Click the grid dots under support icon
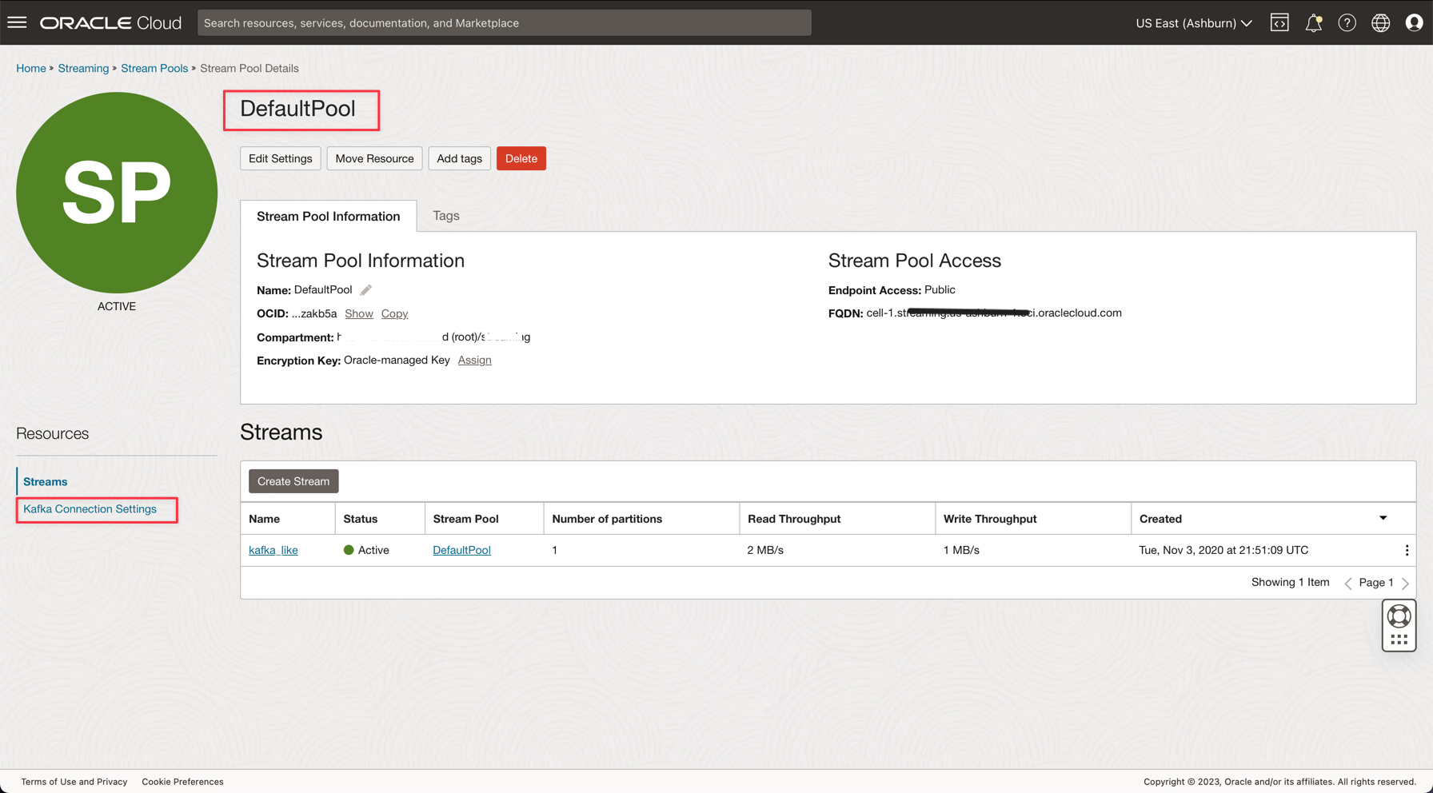The image size is (1433, 793). [x=1399, y=640]
